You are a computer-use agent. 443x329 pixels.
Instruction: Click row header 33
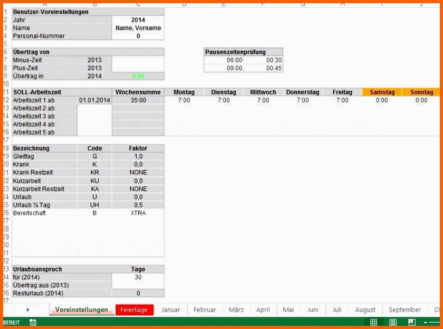6,269
